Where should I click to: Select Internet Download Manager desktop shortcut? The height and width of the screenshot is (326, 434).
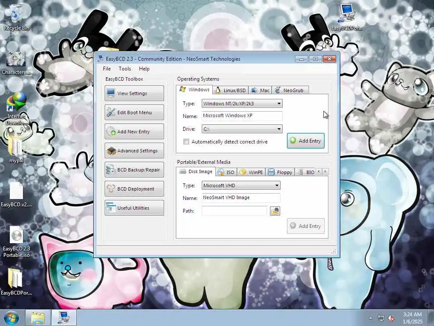tap(17, 109)
